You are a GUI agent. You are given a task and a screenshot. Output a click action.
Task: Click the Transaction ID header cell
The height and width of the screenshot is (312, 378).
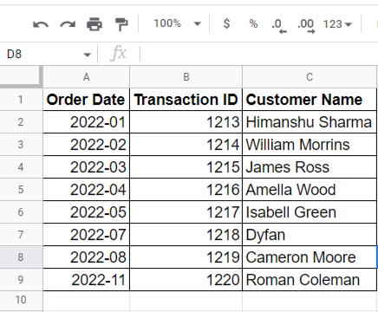point(186,100)
